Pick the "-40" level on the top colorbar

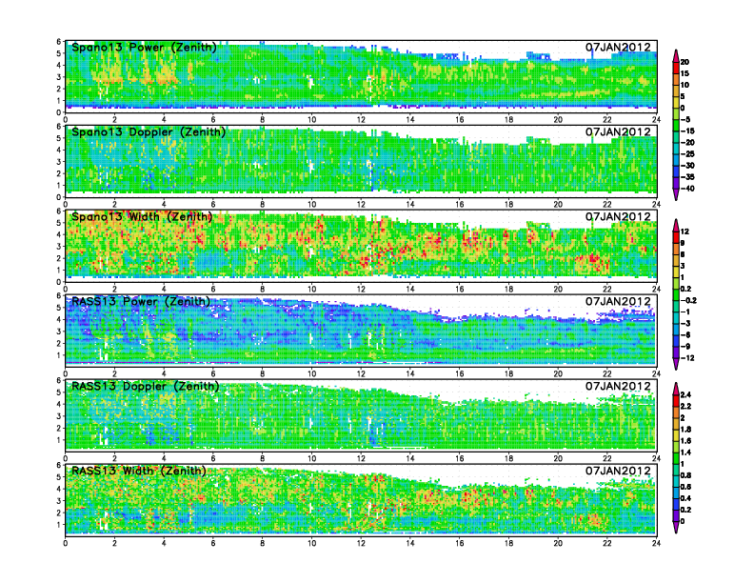(x=700, y=188)
